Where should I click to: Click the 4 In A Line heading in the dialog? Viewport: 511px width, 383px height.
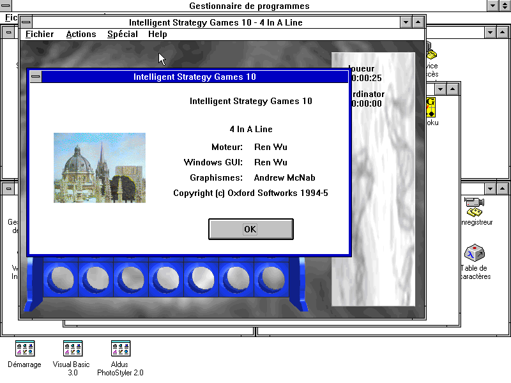[251, 130]
